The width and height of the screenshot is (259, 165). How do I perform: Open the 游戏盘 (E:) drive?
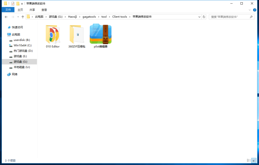pyautogui.click(x=20, y=56)
